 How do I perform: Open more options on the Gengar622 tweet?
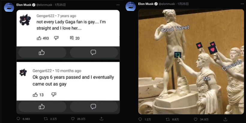click(x=118, y=5)
